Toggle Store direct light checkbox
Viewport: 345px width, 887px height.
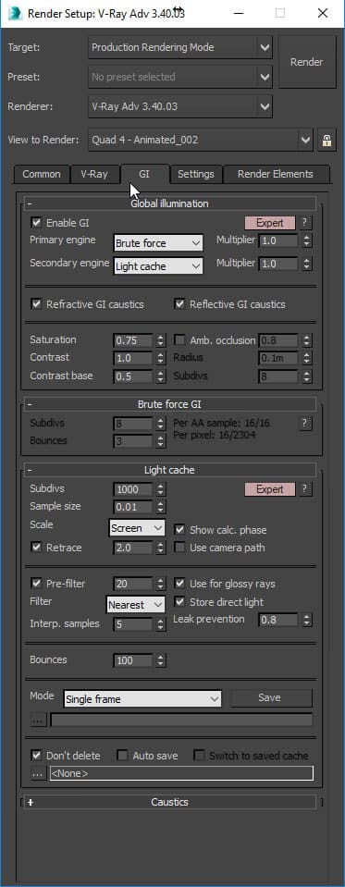coord(179,602)
